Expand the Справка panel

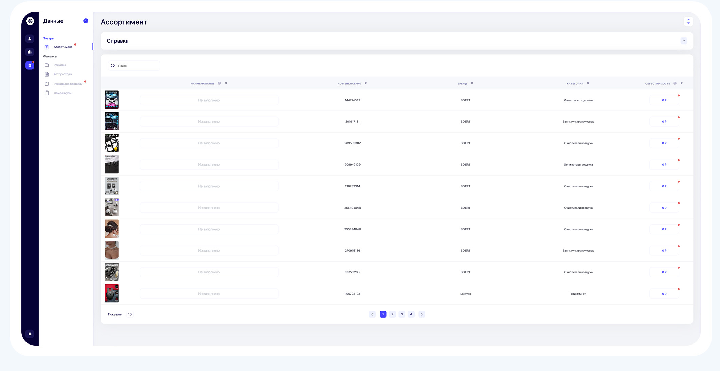pos(684,41)
